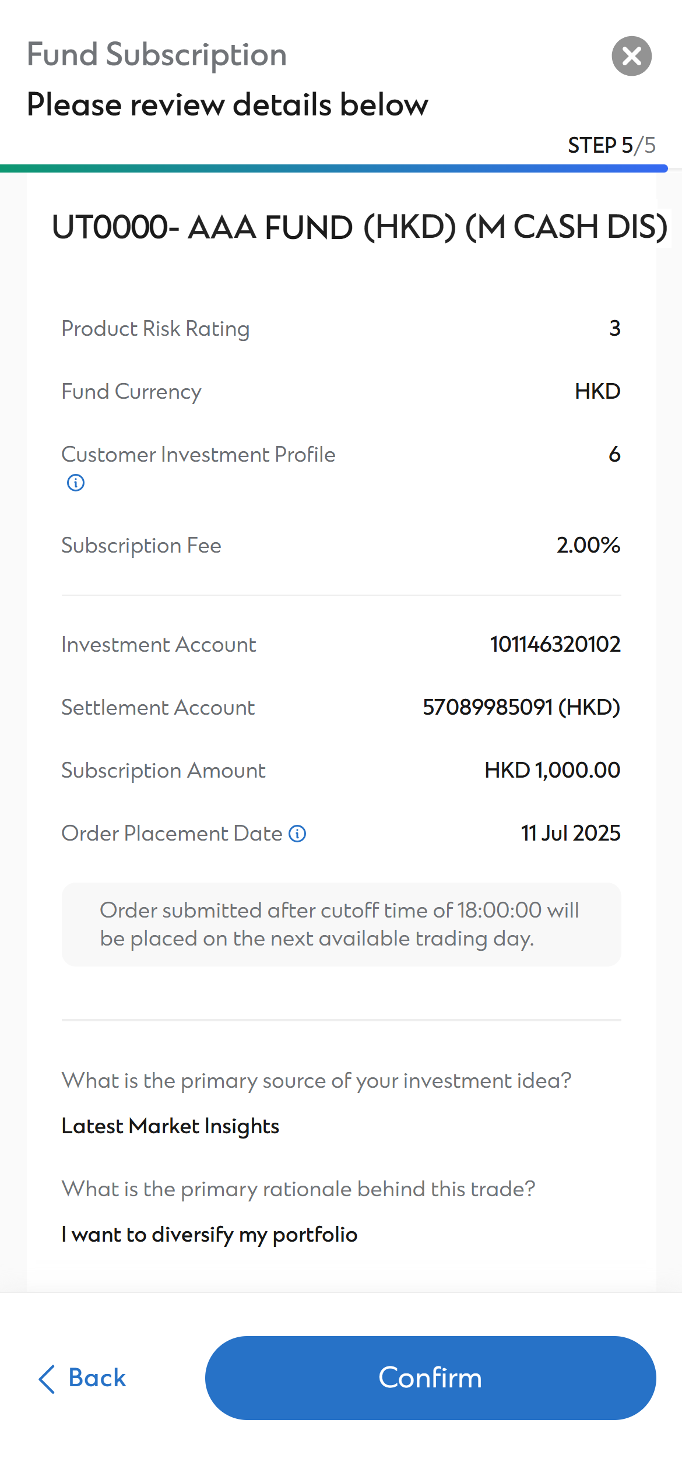Click the Back chevron arrow

pyautogui.click(x=47, y=1378)
